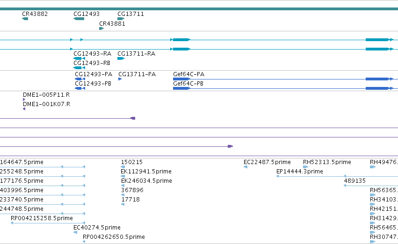Click the 164647.5prime feature label
The width and height of the screenshot is (398, 244).
(x=22, y=162)
